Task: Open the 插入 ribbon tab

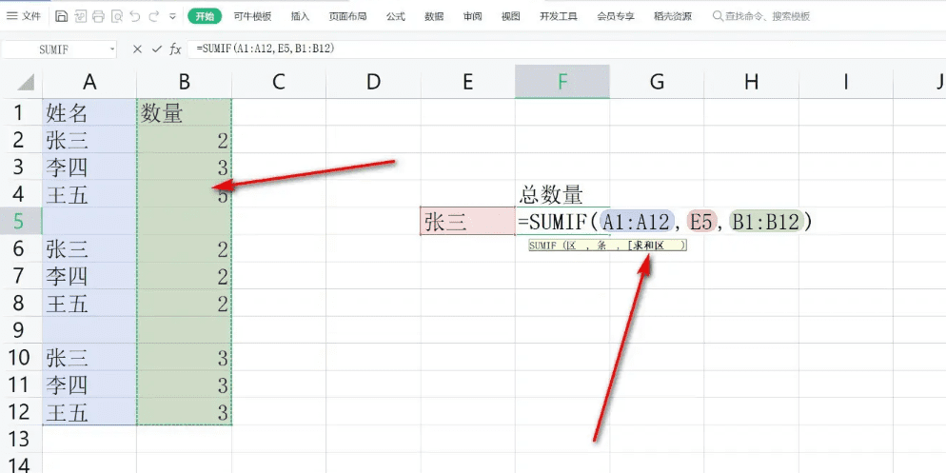Action: tap(300, 16)
